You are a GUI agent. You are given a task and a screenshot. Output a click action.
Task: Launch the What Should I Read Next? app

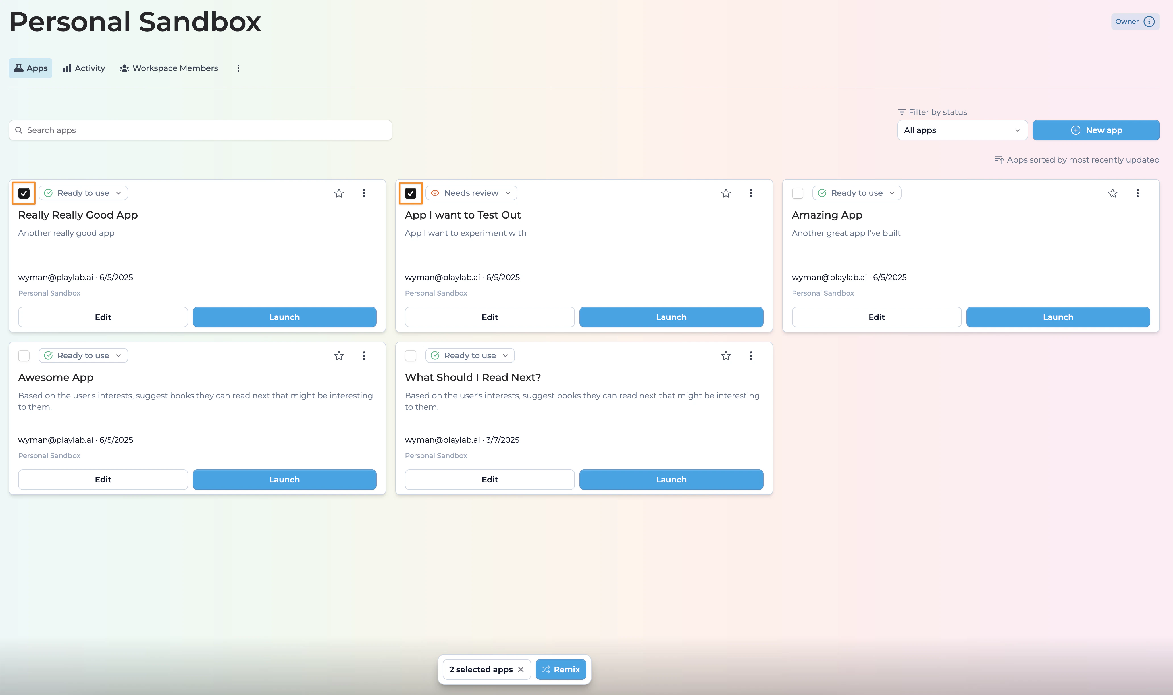pos(671,480)
